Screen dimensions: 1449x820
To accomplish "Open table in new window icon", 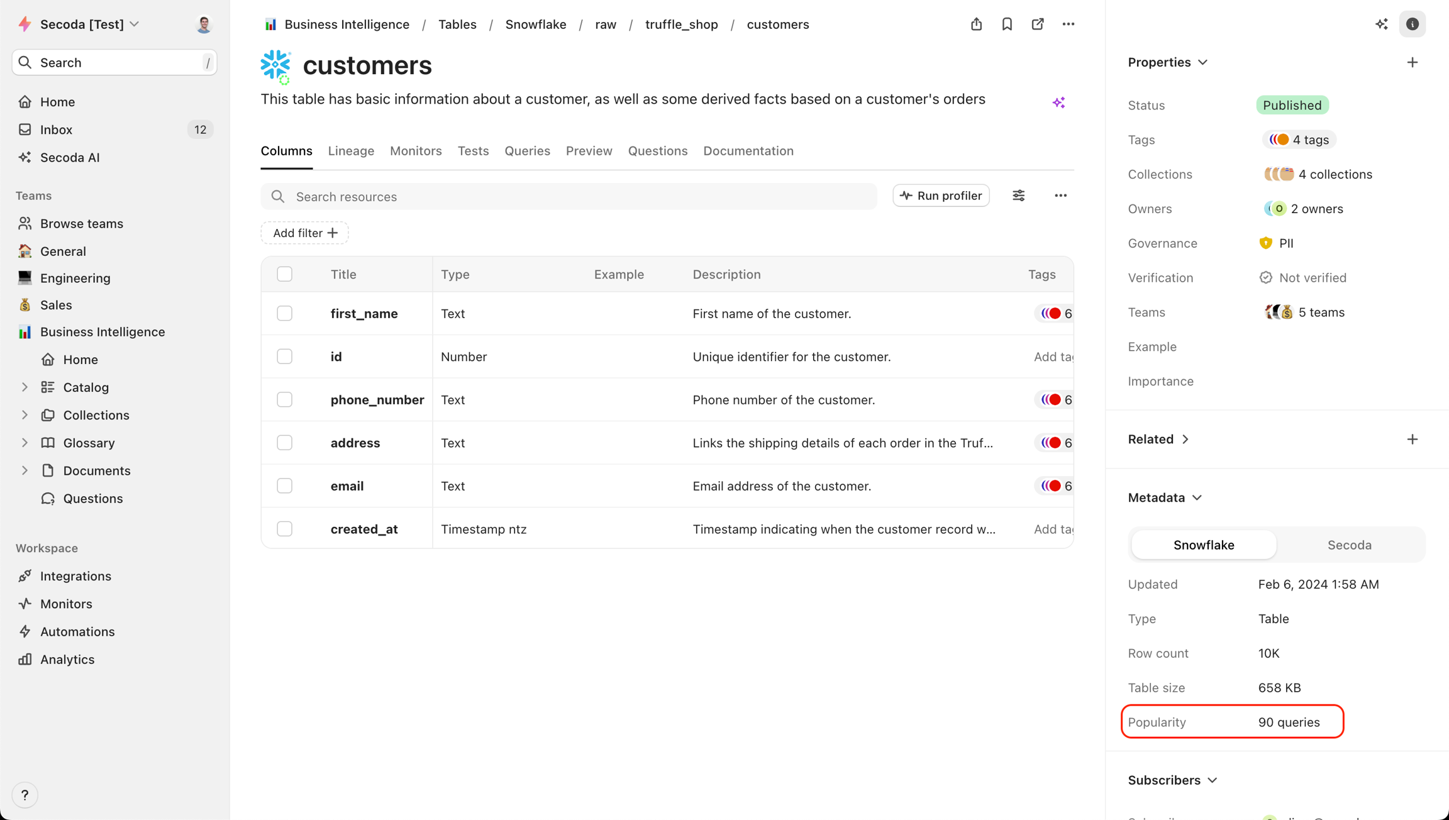I will click(1038, 24).
